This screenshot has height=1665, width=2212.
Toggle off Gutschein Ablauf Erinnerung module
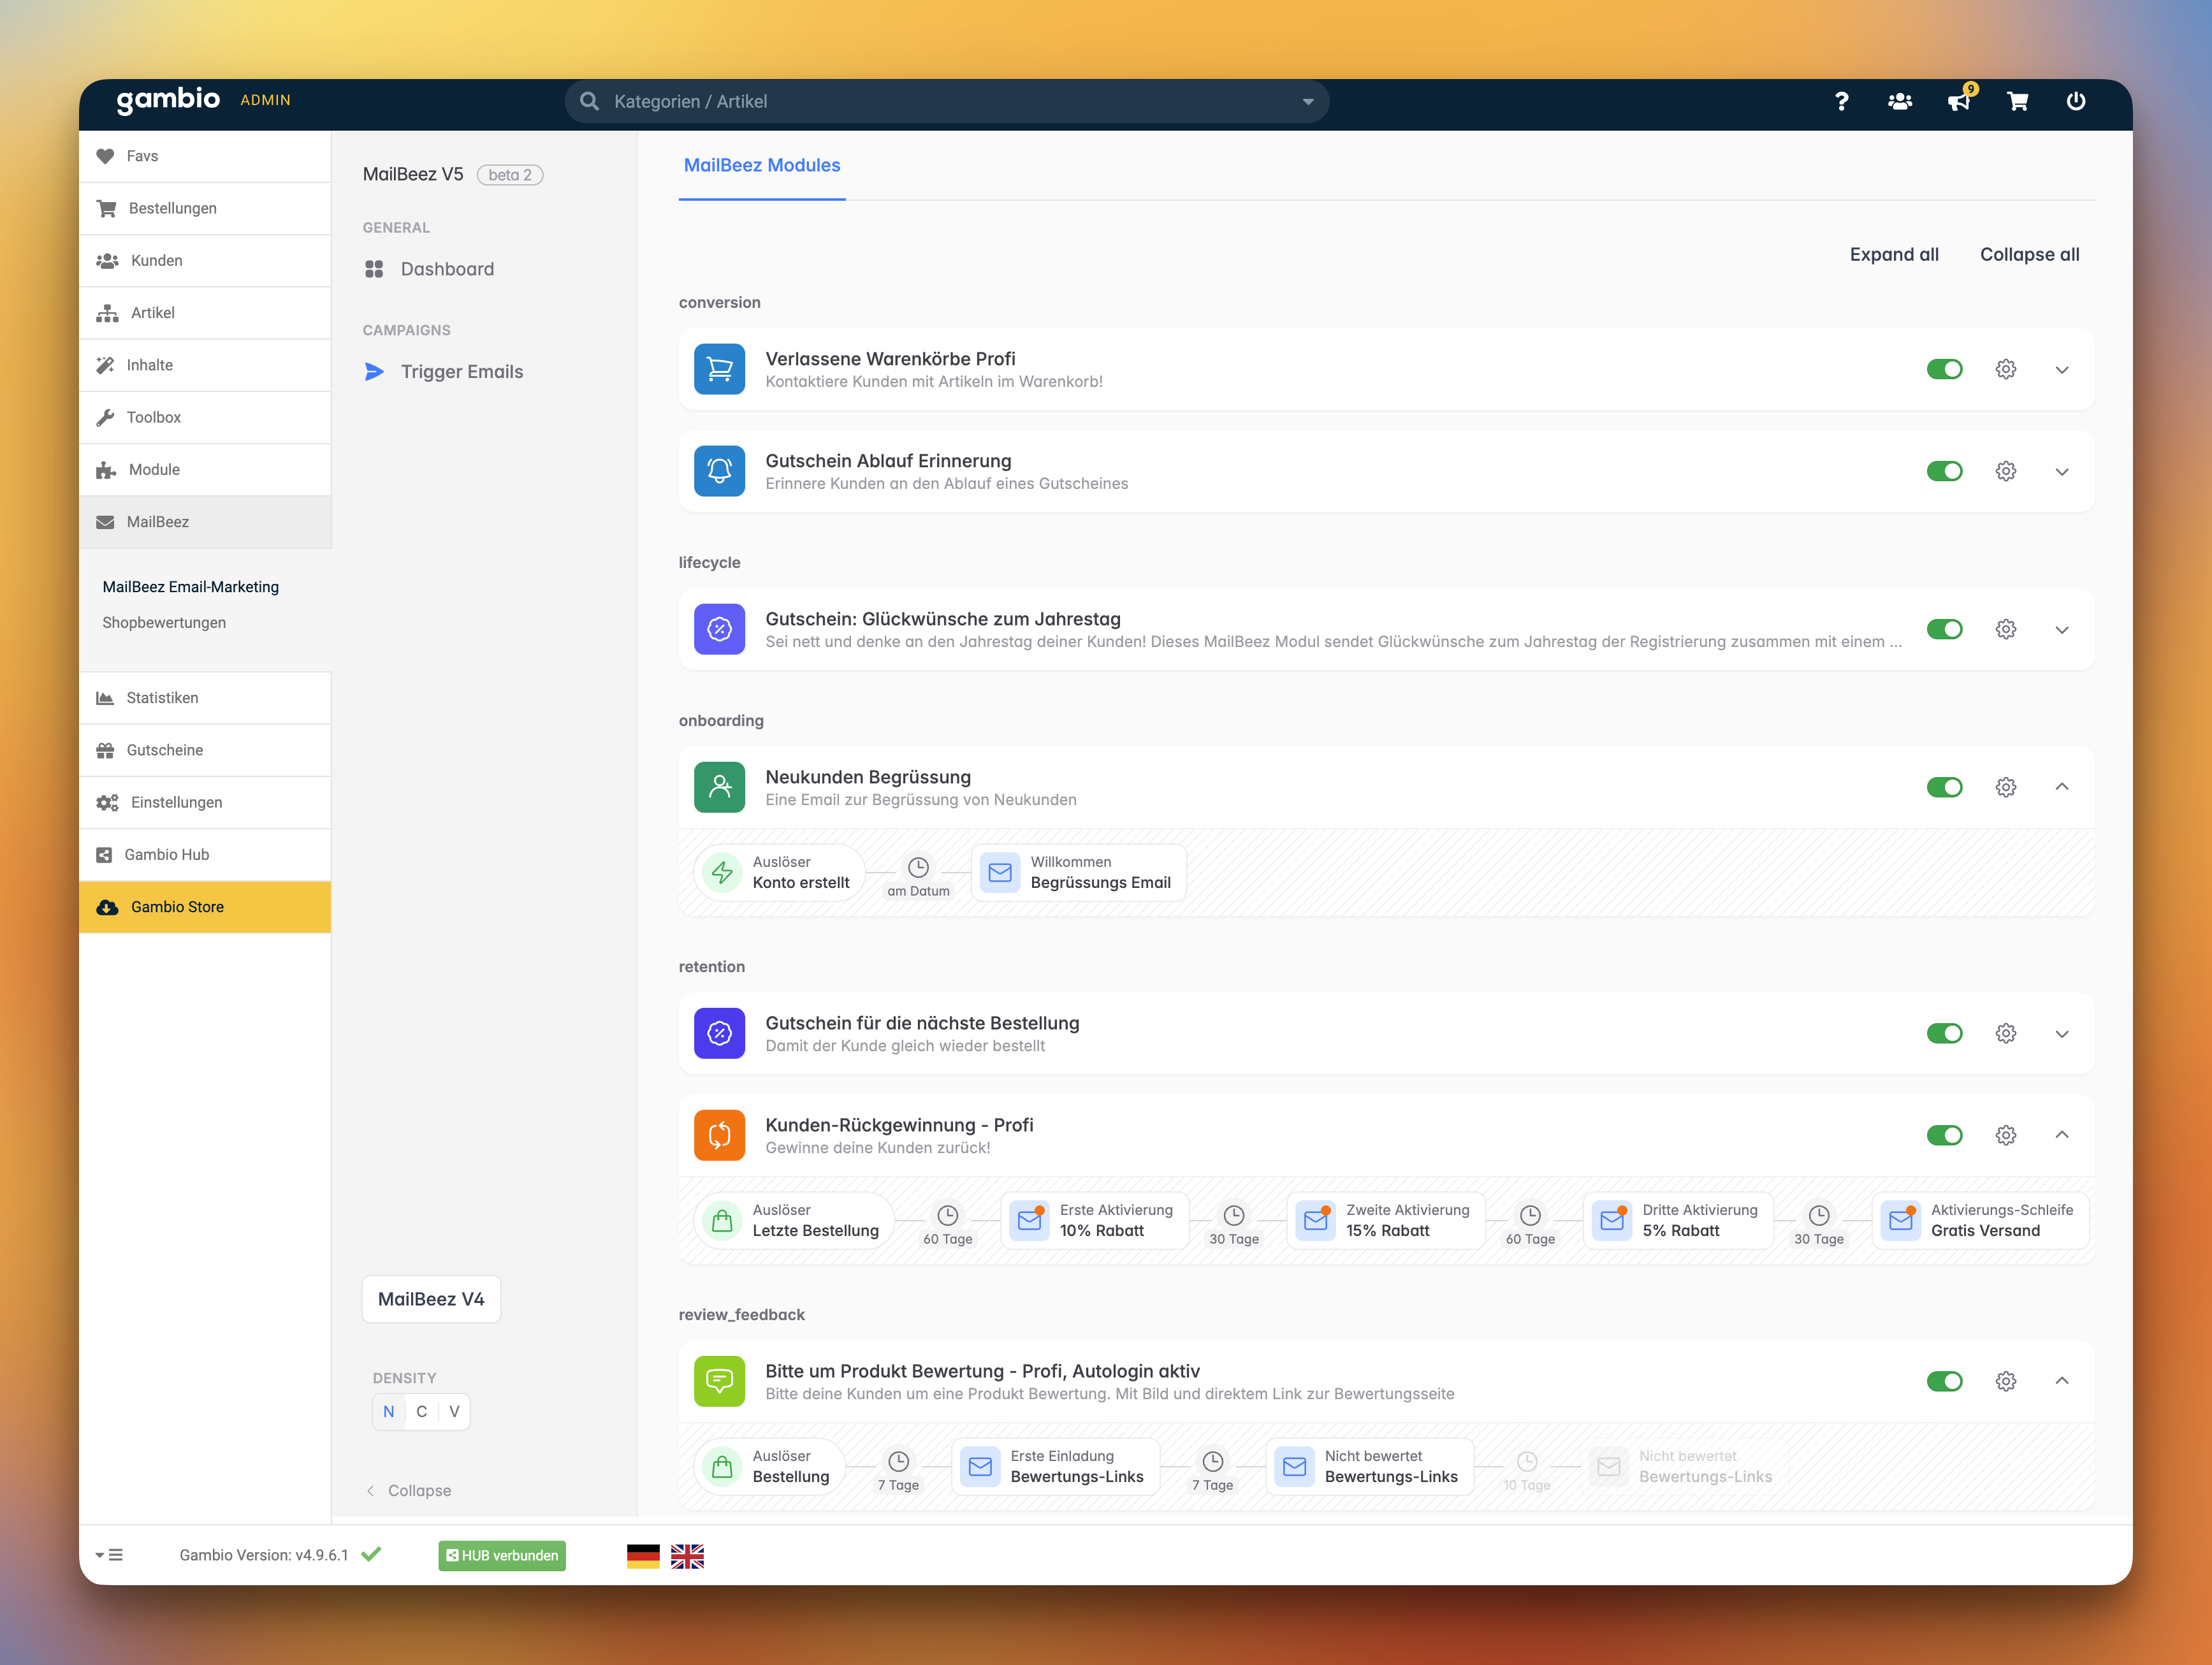(1944, 471)
